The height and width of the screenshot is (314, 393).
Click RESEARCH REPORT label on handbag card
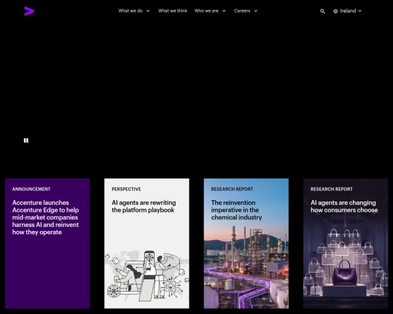click(331, 189)
